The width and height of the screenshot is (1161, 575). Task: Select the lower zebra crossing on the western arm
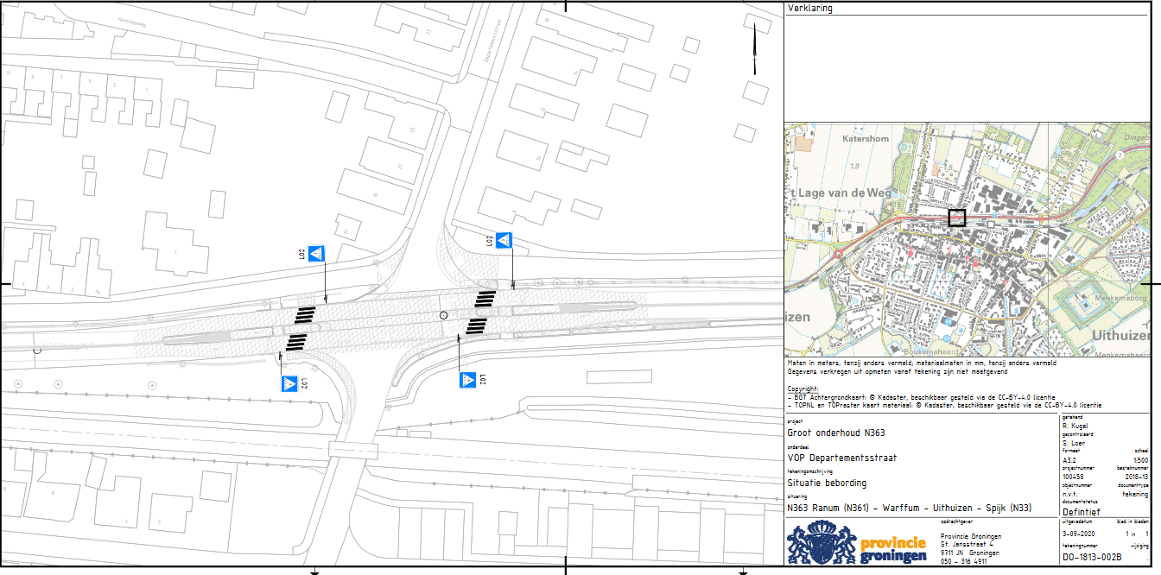point(297,341)
